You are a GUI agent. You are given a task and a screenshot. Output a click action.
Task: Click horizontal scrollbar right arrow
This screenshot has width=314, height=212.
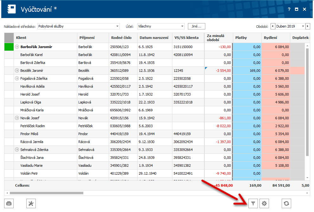(307, 193)
